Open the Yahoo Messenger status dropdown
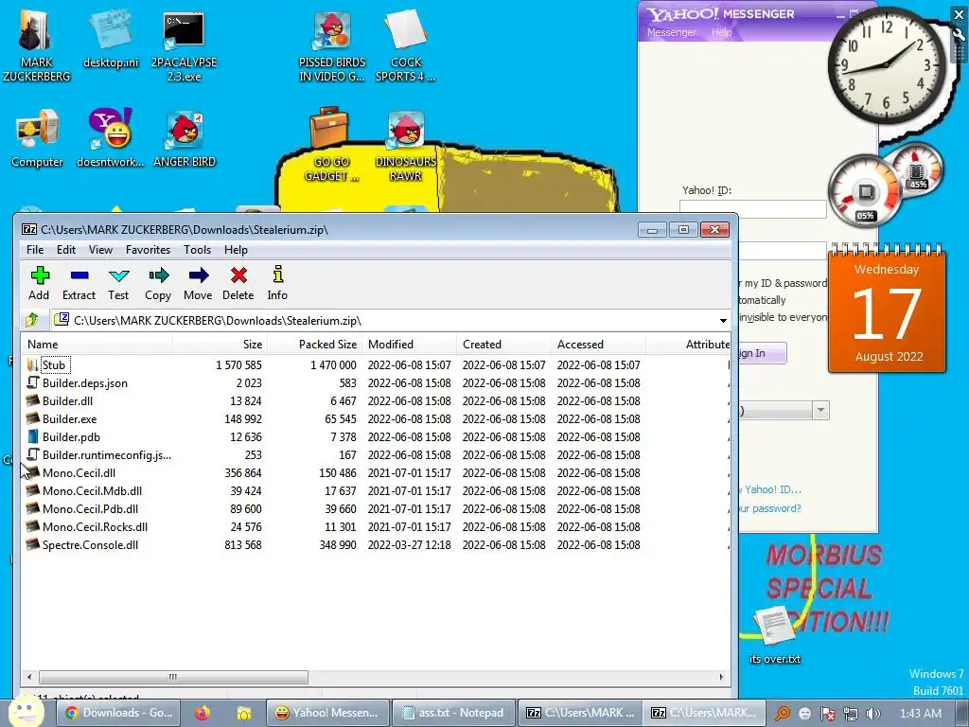The height and width of the screenshot is (727, 969). [820, 410]
